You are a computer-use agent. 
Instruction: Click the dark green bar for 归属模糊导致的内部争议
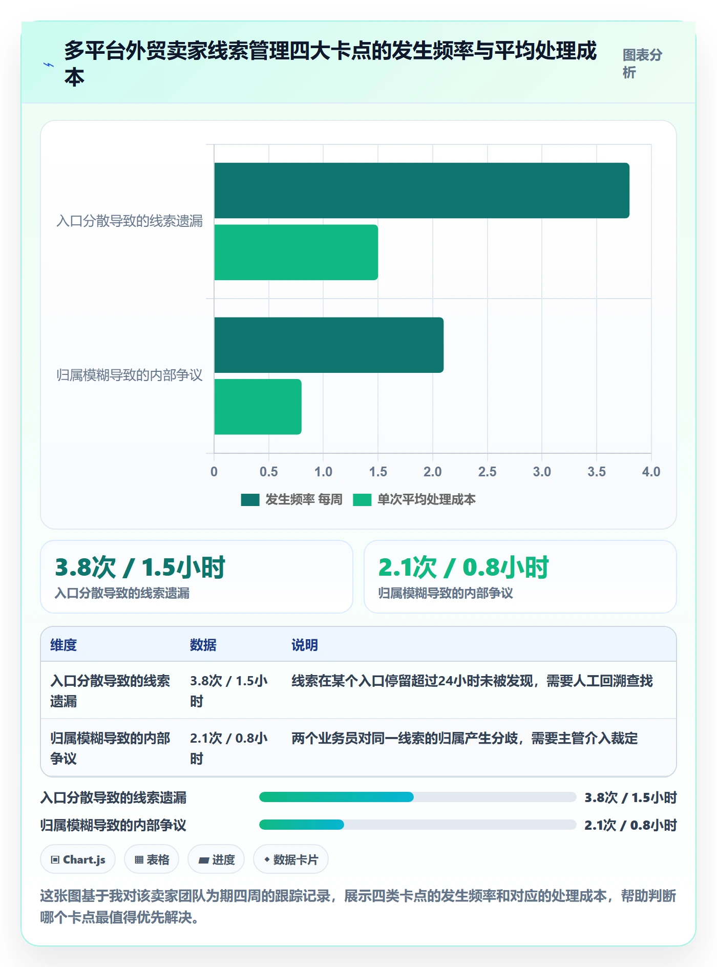329,345
